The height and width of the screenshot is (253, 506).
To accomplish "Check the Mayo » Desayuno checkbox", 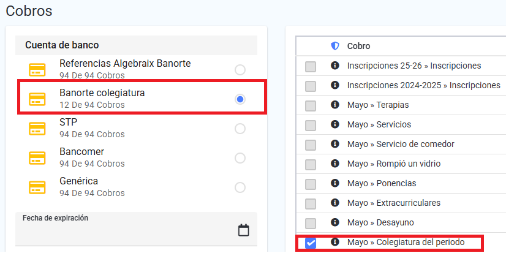I will click(311, 224).
